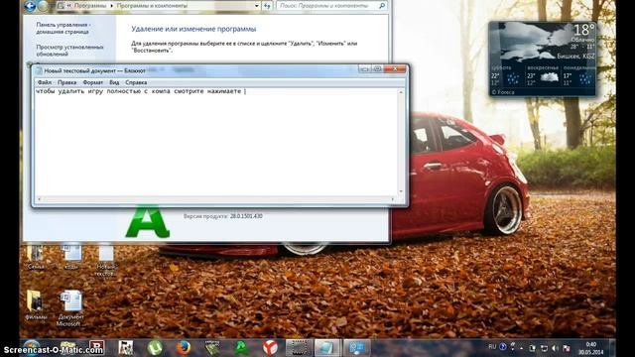The height and width of the screenshot is (357, 635).
Task: Maximize the Notepad window
Action: [x=377, y=69]
